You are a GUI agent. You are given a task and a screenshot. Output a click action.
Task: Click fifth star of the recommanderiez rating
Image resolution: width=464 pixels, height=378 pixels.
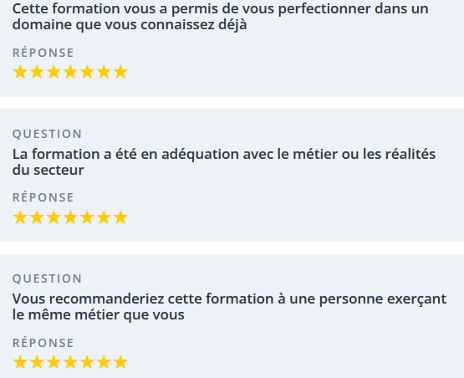pyautogui.click(x=87, y=362)
